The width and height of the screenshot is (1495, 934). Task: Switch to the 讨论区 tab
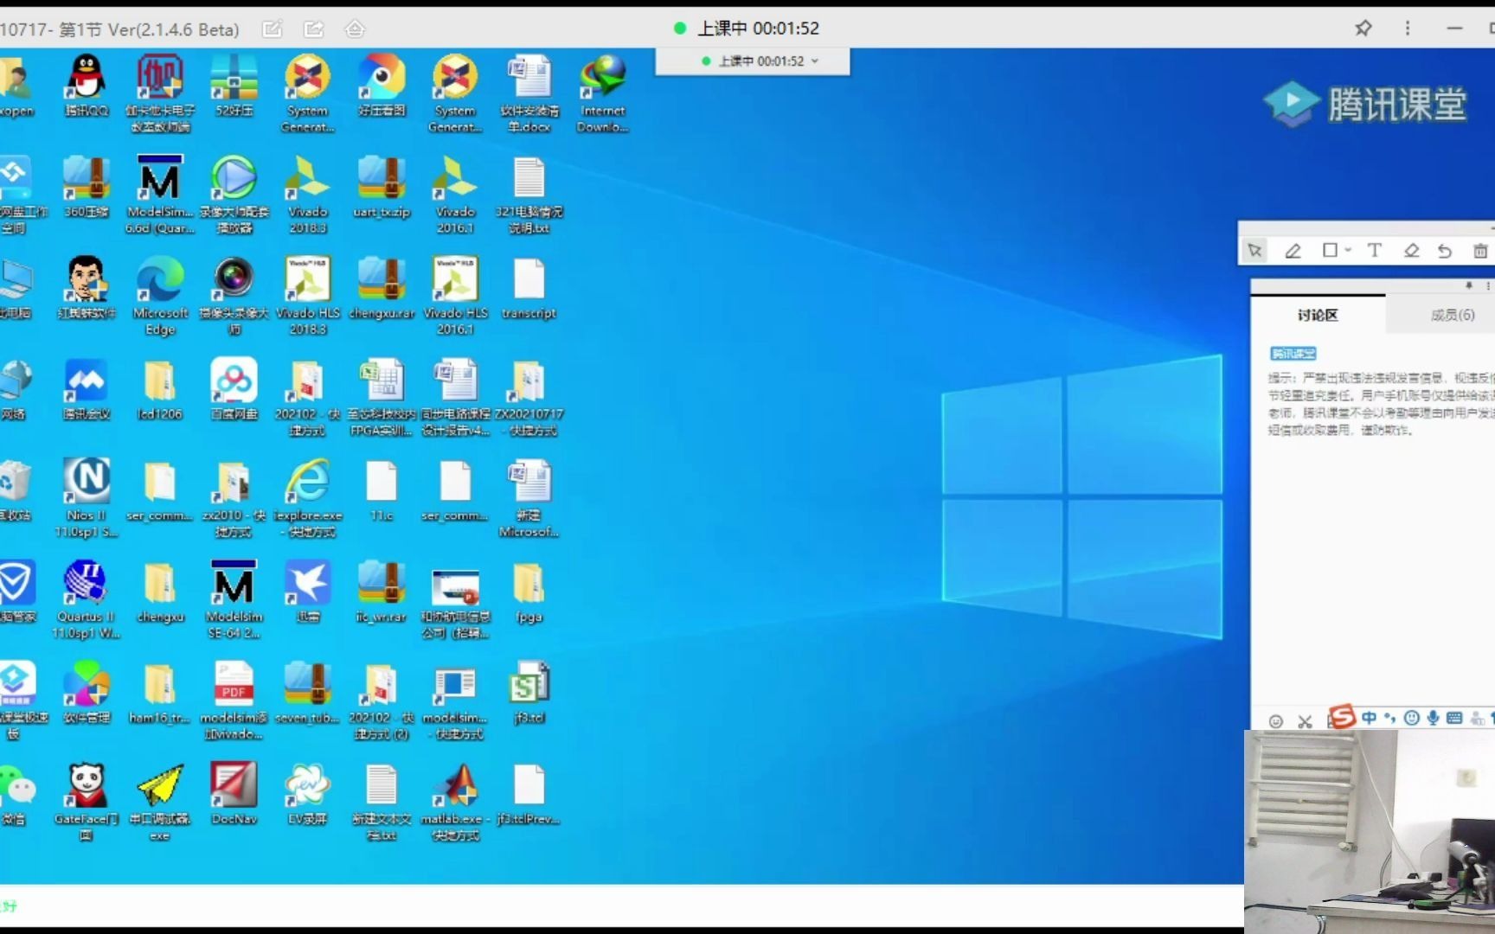click(1318, 315)
